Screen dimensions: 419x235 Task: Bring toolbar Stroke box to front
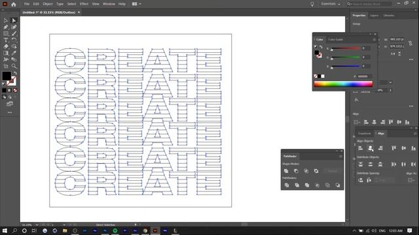(12, 81)
